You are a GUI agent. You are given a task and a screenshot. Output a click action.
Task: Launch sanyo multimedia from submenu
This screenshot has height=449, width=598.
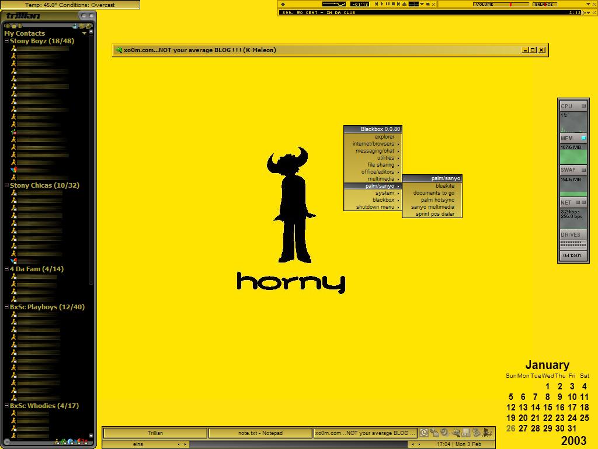click(432, 207)
